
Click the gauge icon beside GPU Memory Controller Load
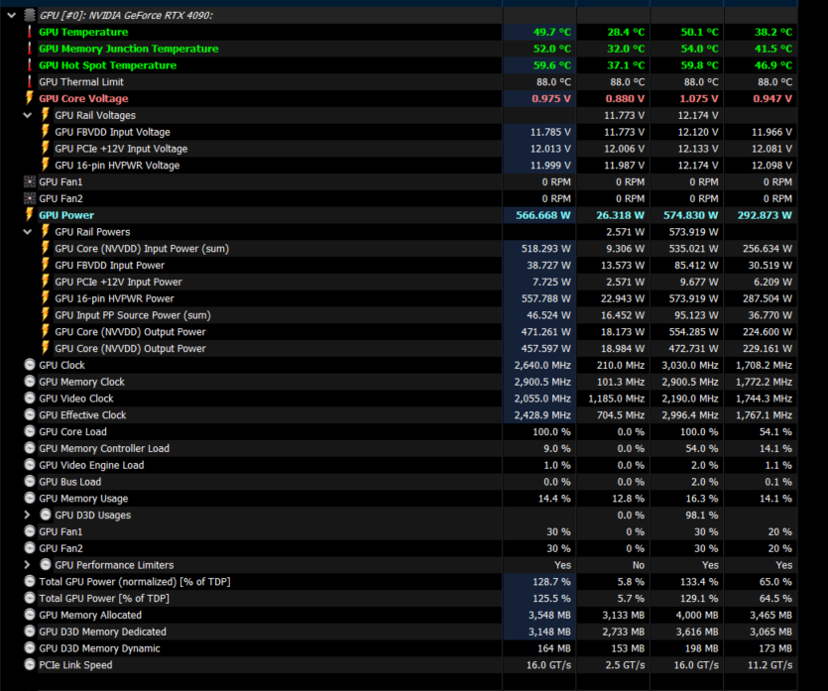click(x=30, y=448)
